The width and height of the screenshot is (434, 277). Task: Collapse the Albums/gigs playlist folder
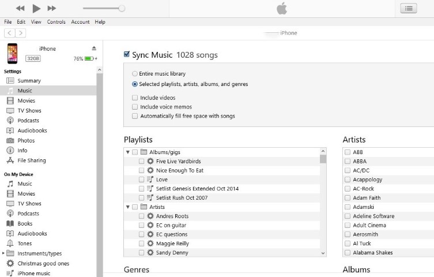click(127, 152)
